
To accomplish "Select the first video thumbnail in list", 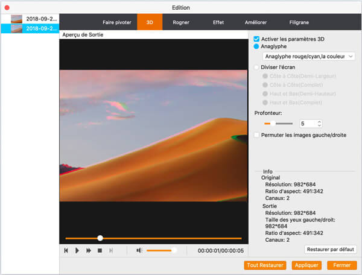I will click(30, 19).
